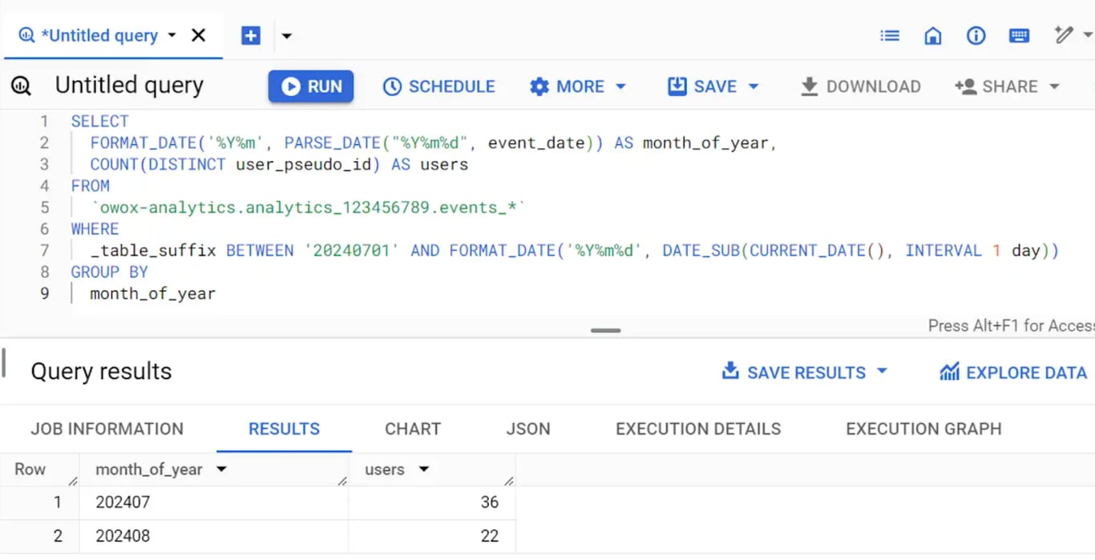Open EXPLORE DATA

(1013, 373)
